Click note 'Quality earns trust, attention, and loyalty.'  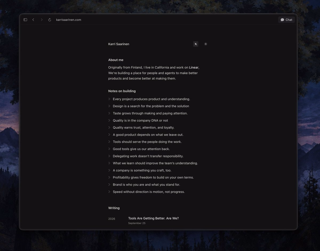point(143,127)
